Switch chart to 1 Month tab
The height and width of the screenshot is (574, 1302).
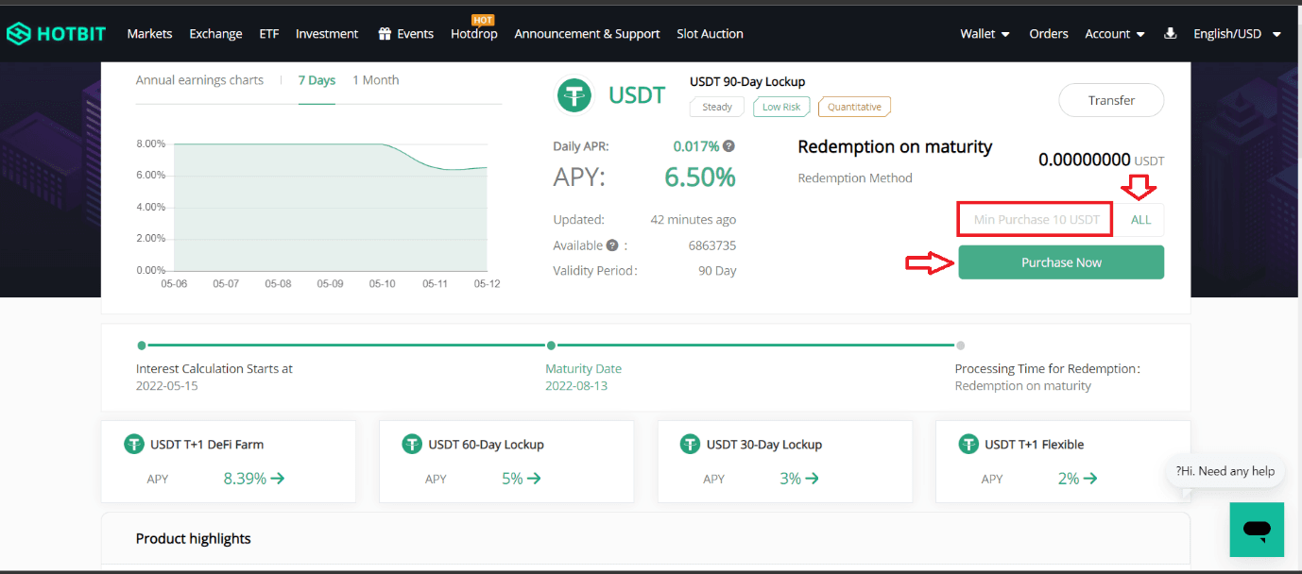tap(375, 80)
